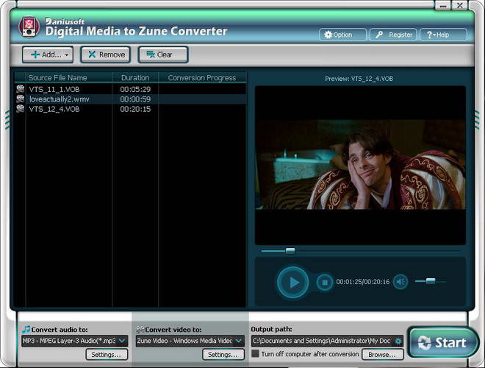Play the preview video

click(x=293, y=282)
